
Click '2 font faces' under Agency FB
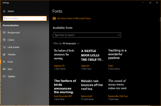tap(60, 69)
